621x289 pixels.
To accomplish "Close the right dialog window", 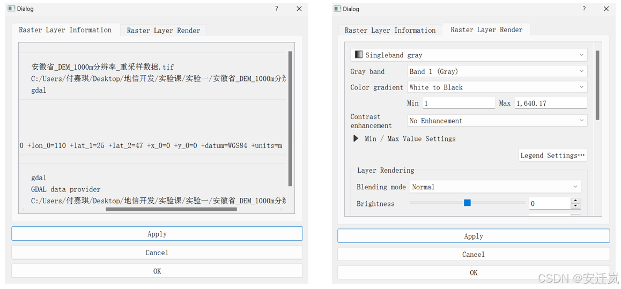I will point(607,9).
